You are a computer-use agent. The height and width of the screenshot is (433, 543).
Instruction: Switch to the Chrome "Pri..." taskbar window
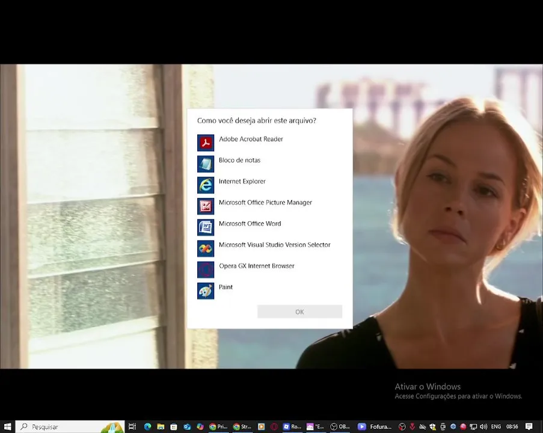click(x=218, y=426)
